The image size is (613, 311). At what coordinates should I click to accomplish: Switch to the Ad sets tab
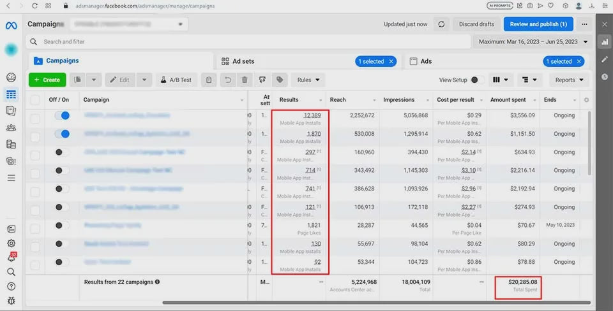[x=244, y=61]
